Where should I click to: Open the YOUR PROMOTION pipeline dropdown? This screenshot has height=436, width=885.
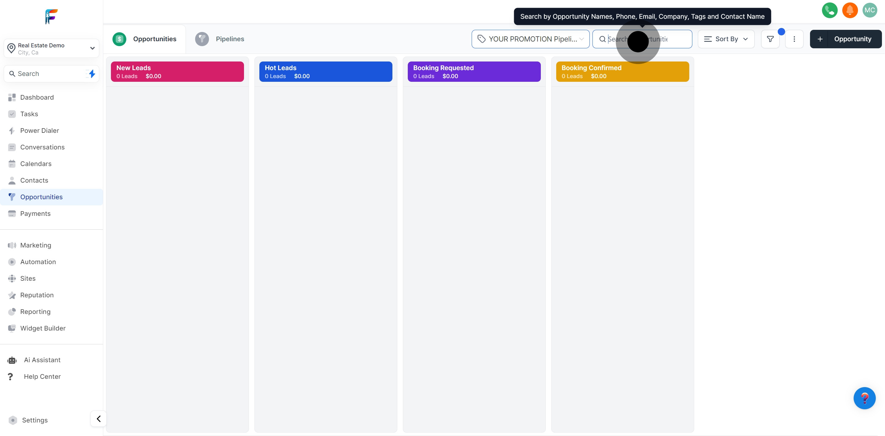click(530, 39)
